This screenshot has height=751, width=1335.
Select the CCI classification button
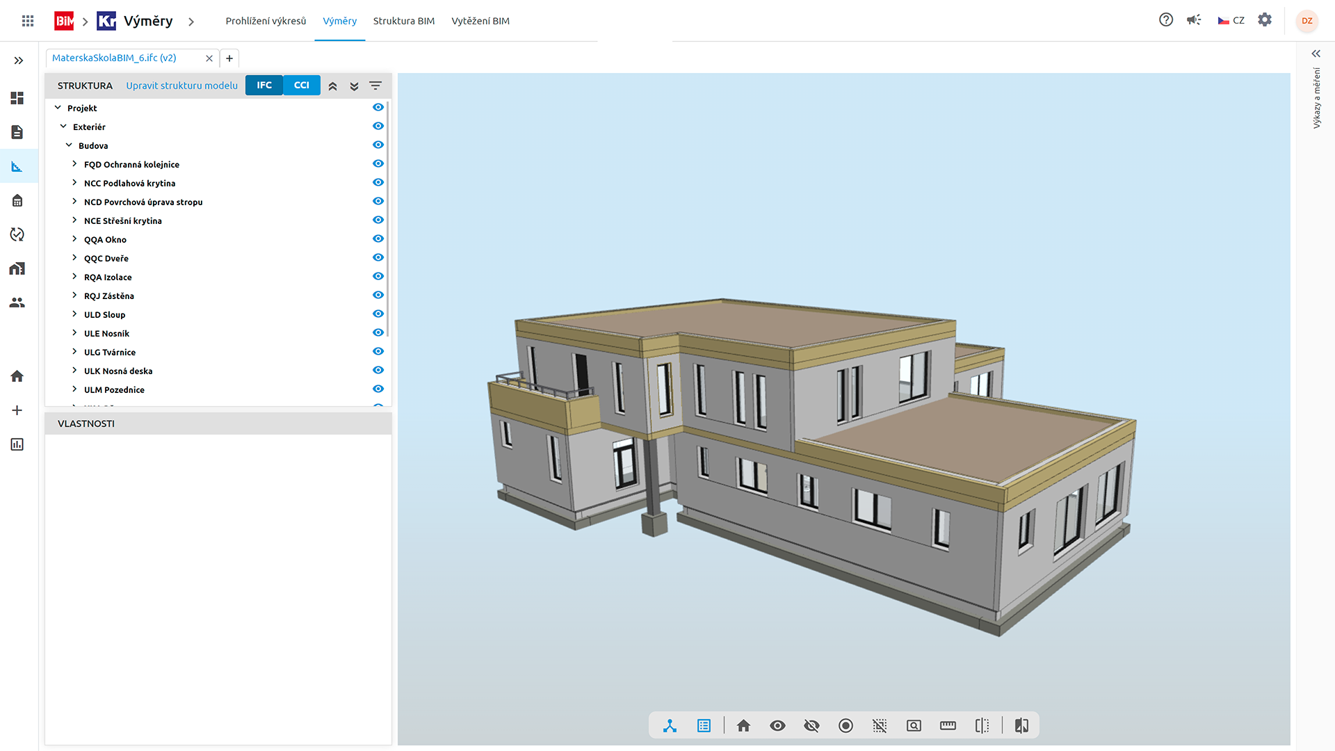coord(301,85)
